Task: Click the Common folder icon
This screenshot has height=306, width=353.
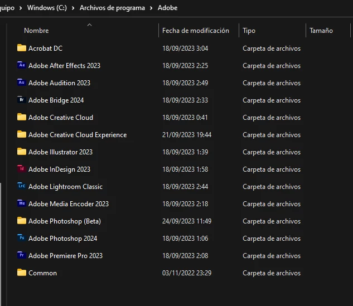Action: [22, 273]
